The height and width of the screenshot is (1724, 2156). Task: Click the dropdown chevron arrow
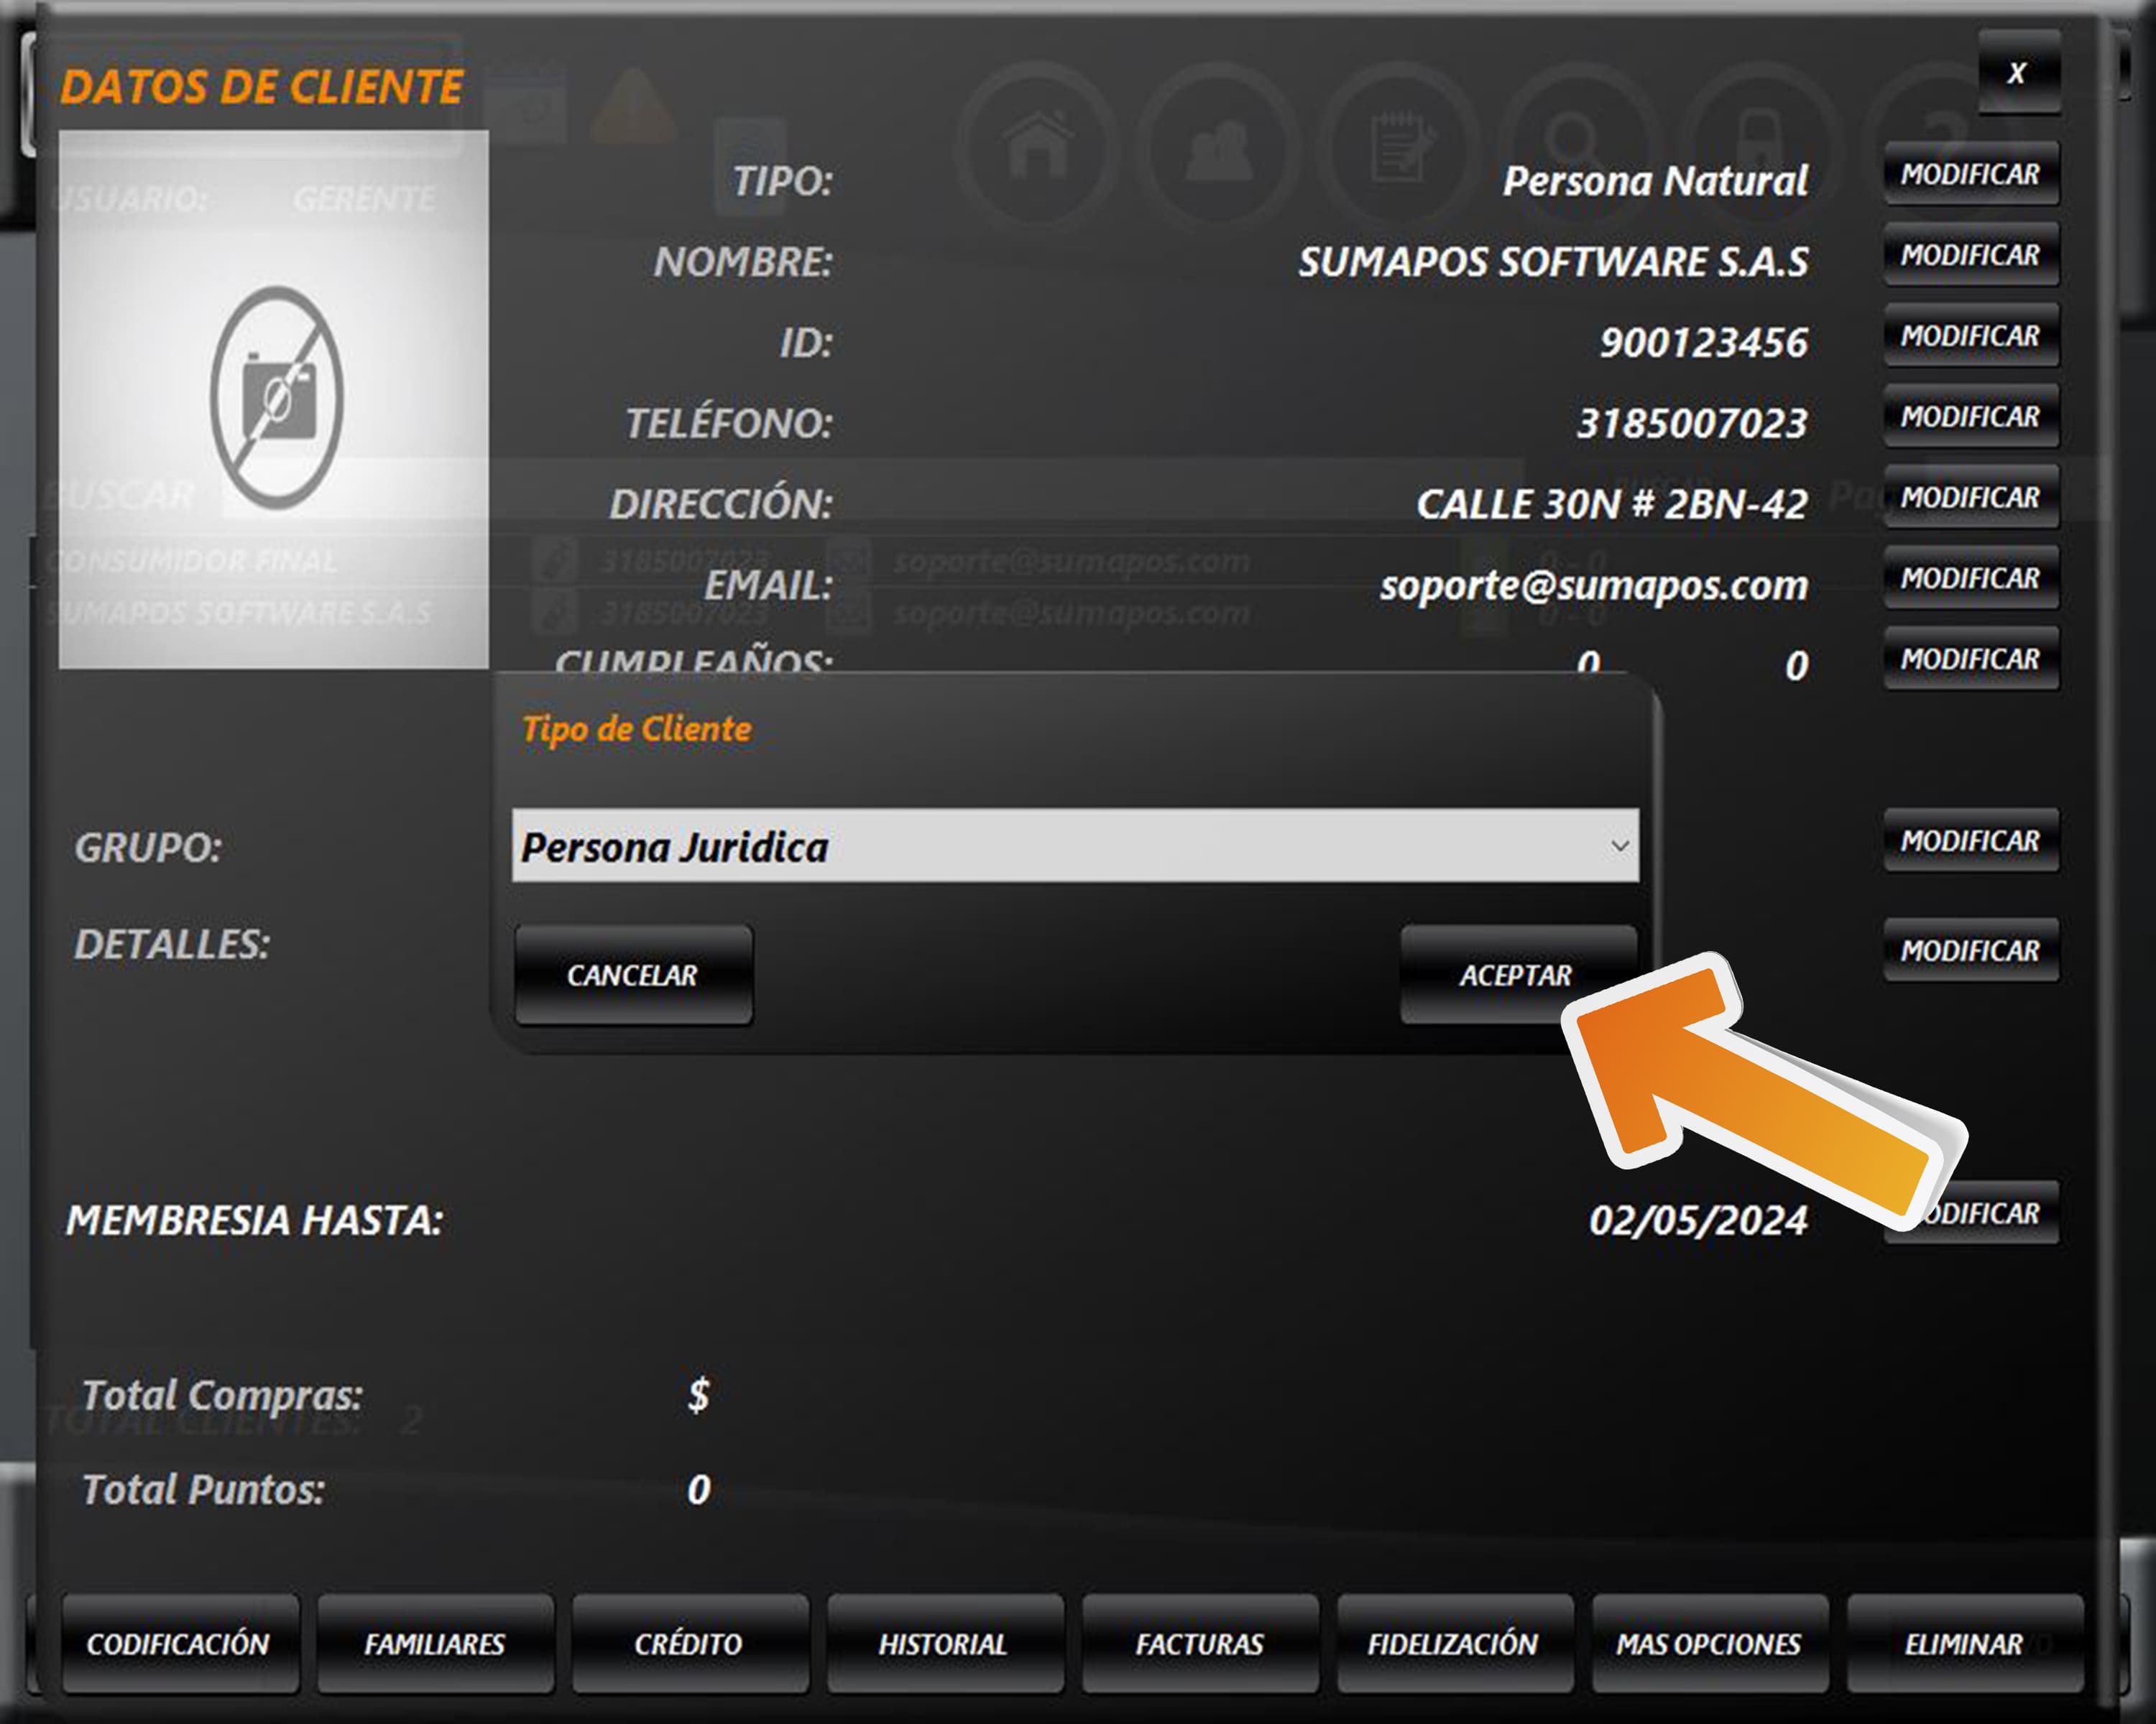pyautogui.click(x=1619, y=846)
